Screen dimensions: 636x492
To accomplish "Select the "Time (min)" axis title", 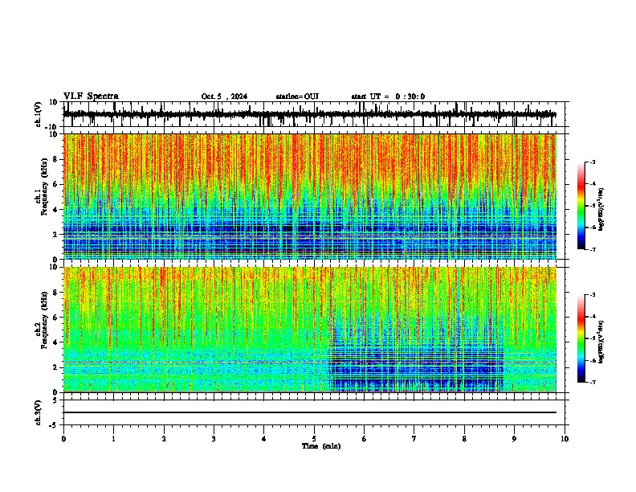I will [321, 446].
